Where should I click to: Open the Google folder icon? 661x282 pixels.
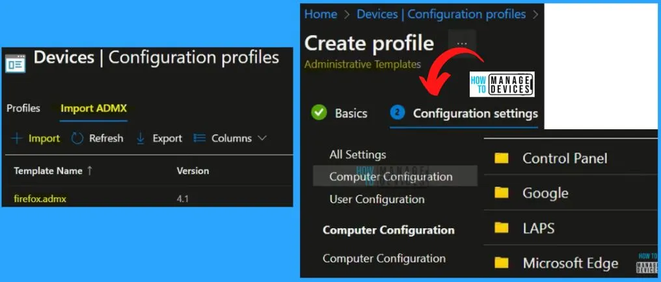(x=501, y=193)
